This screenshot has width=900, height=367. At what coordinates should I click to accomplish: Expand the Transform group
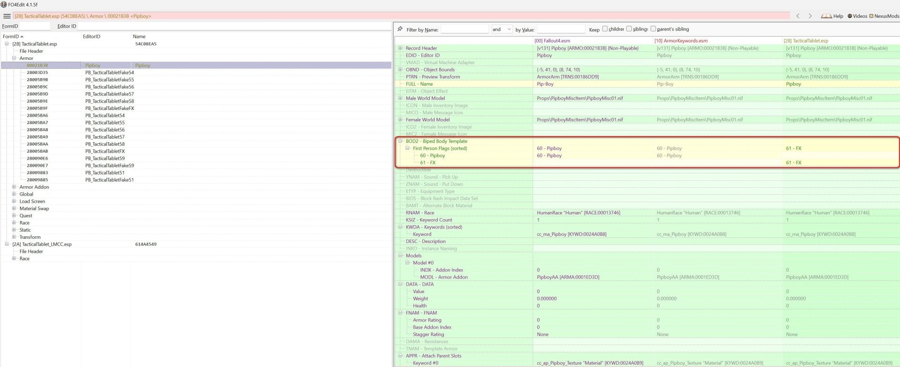click(14, 237)
